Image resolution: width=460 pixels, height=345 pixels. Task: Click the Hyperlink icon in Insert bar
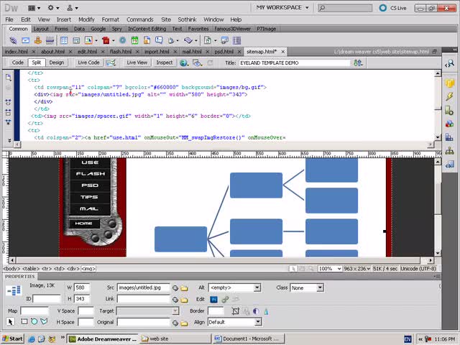point(14,40)
